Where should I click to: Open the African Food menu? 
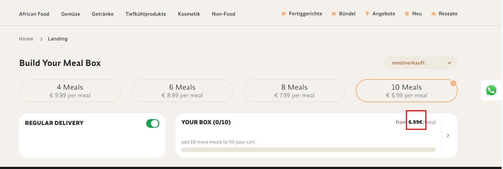(x=34, y=14)
